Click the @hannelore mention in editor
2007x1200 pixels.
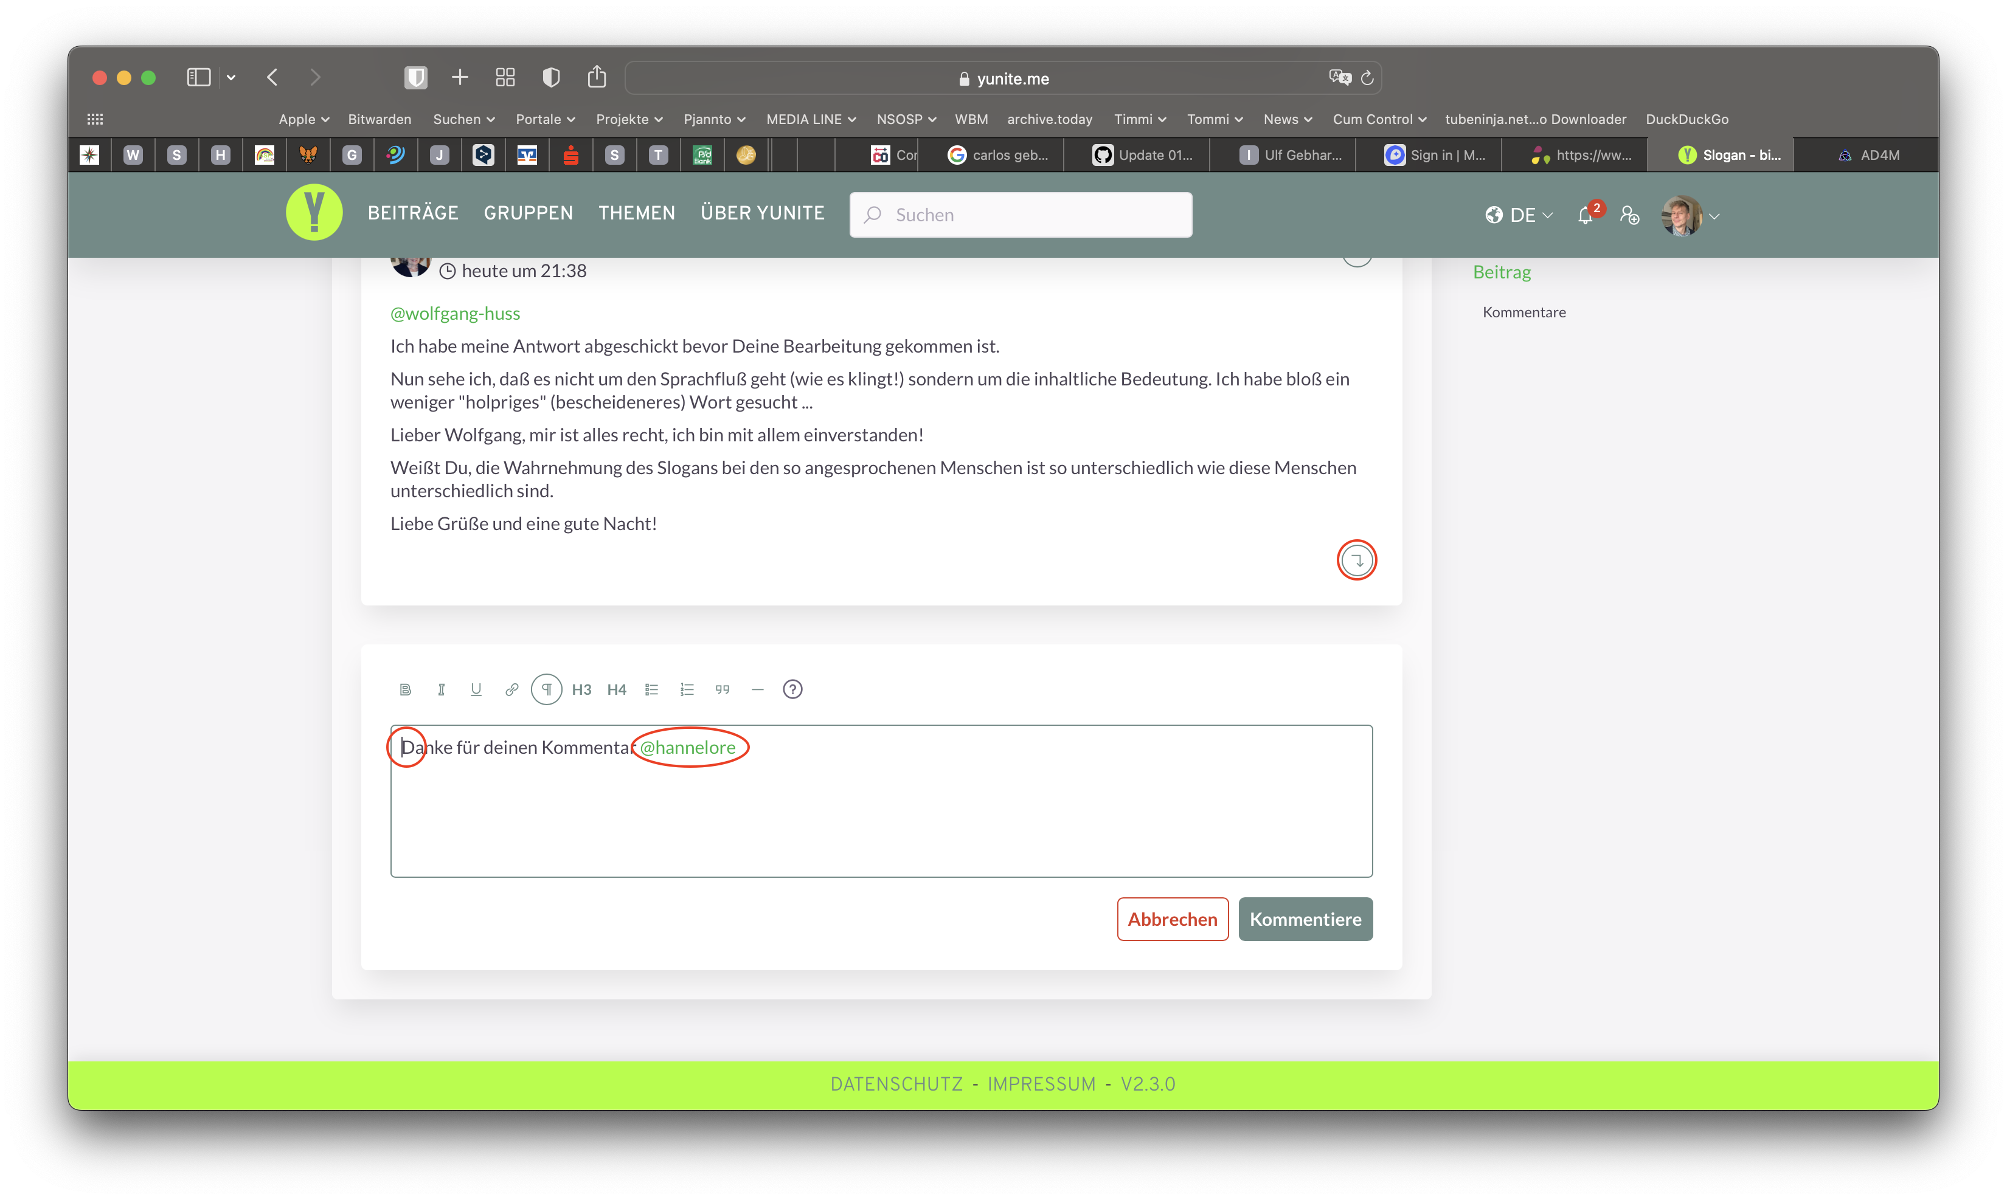tap(688, 747)
